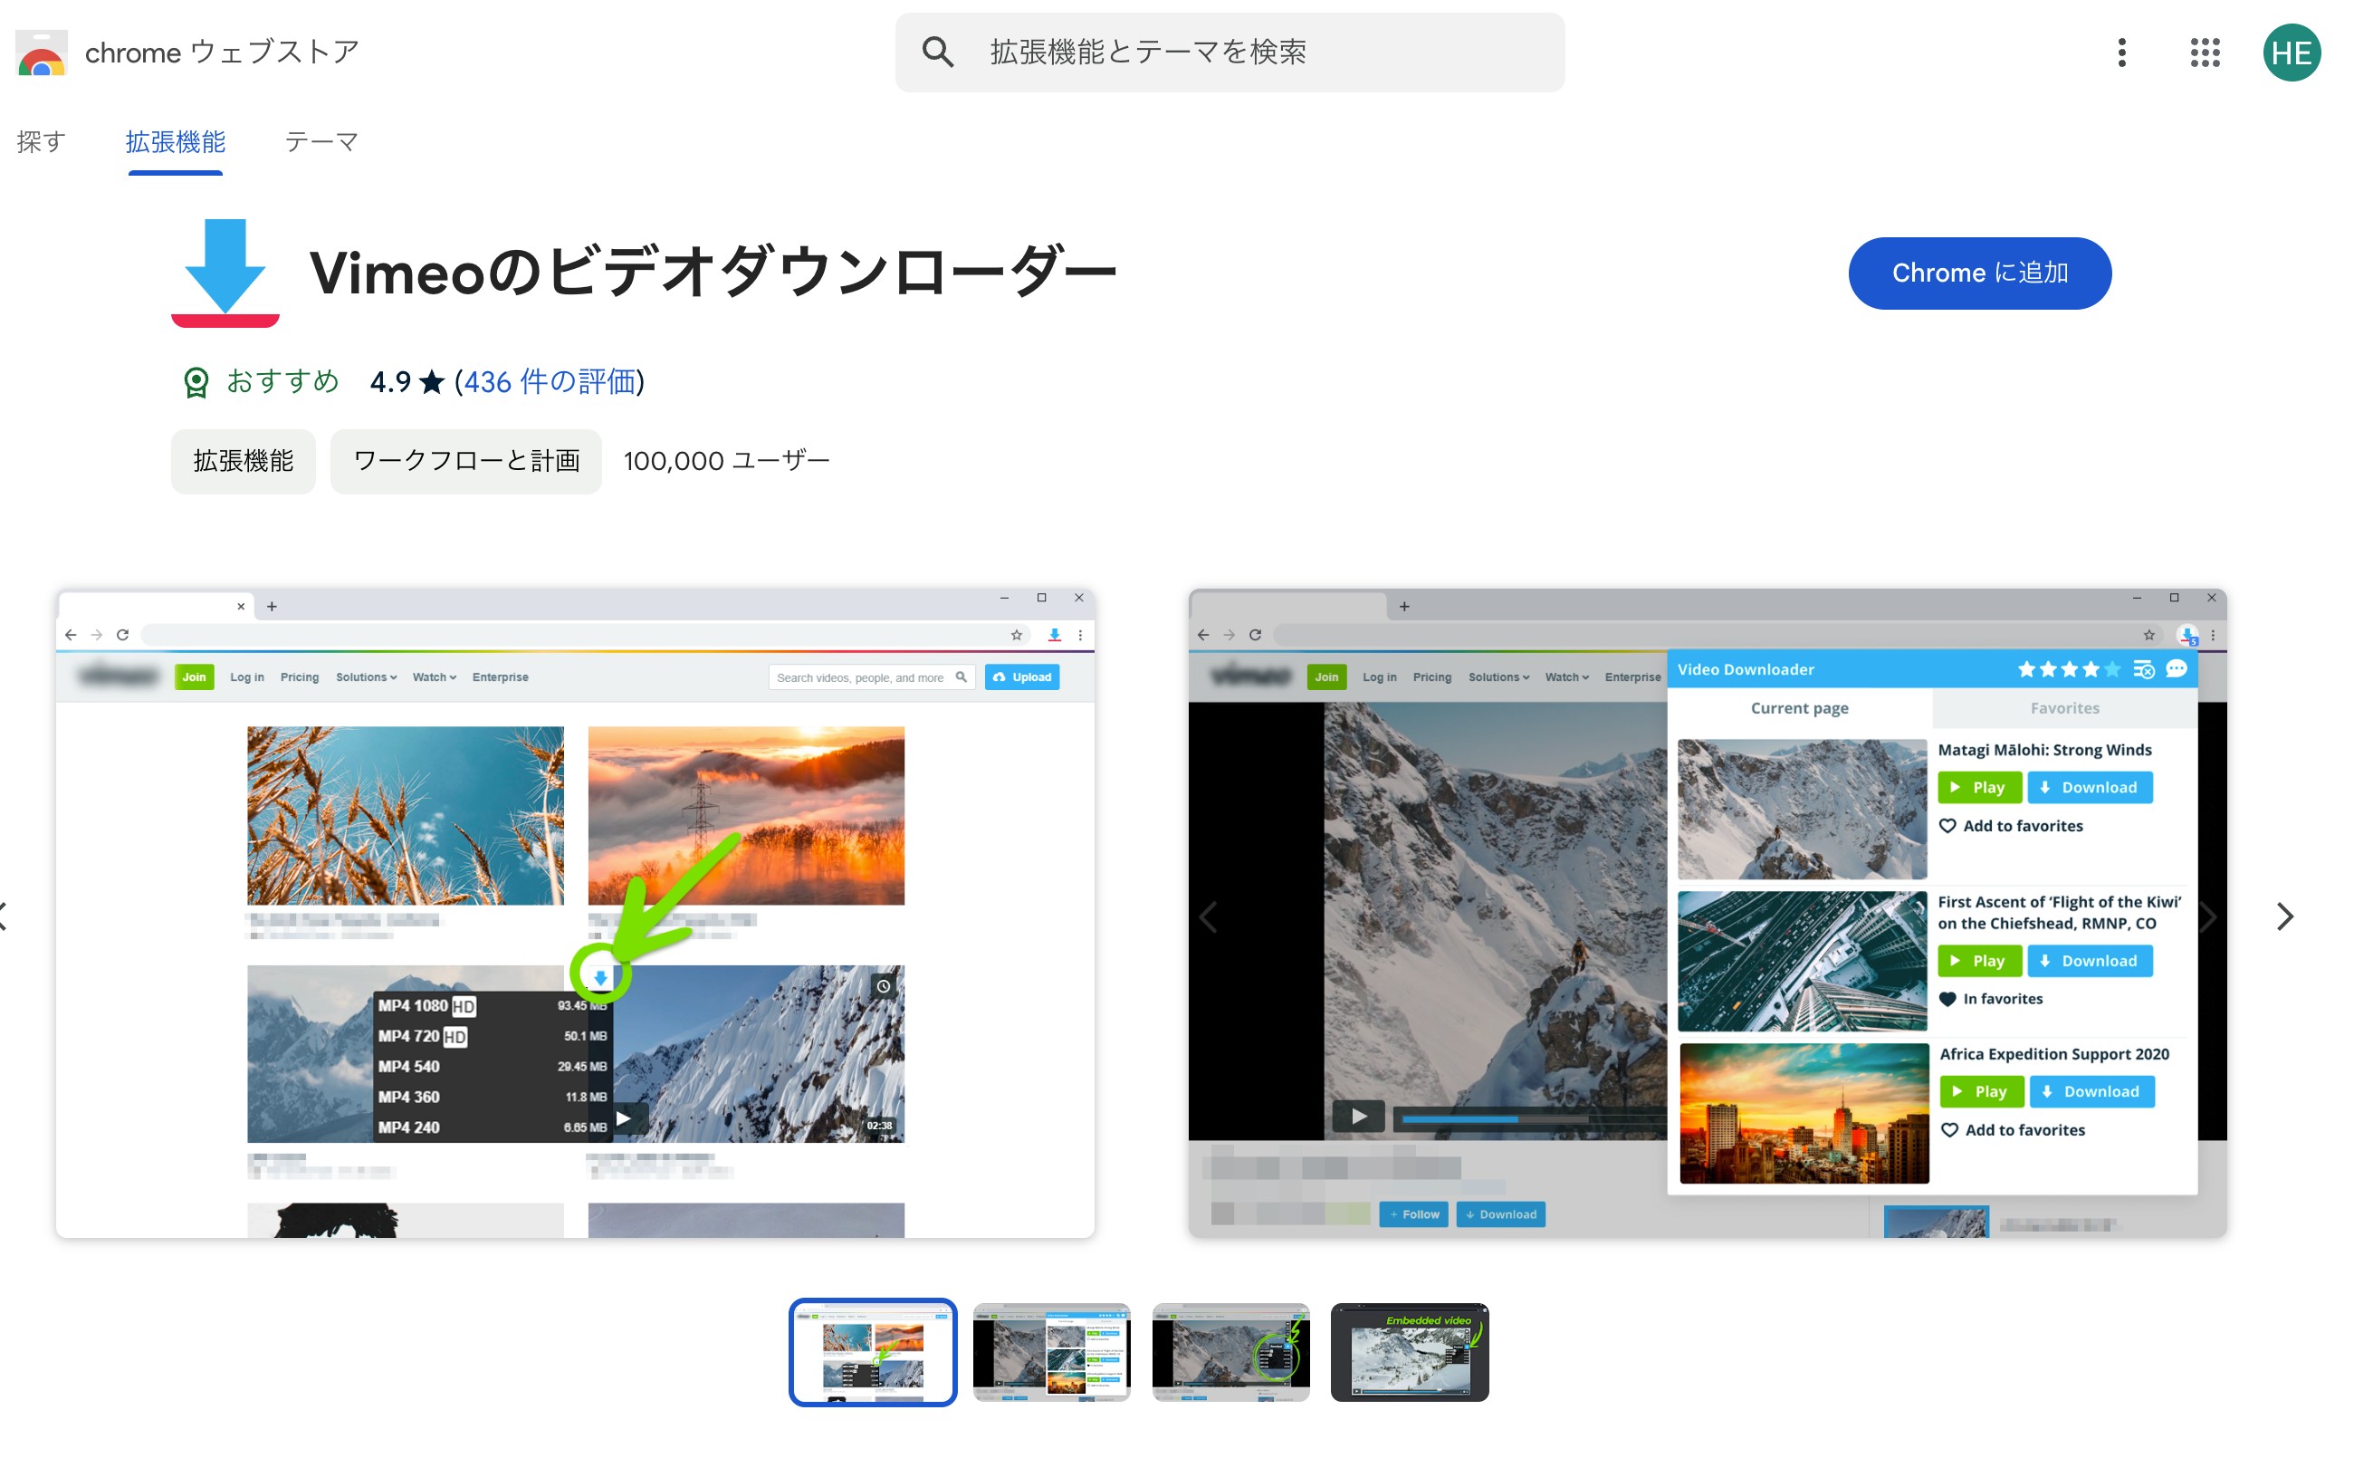Open the first large screenshot preview
Screen dimensions: 2354x1458
coord(575,912)
